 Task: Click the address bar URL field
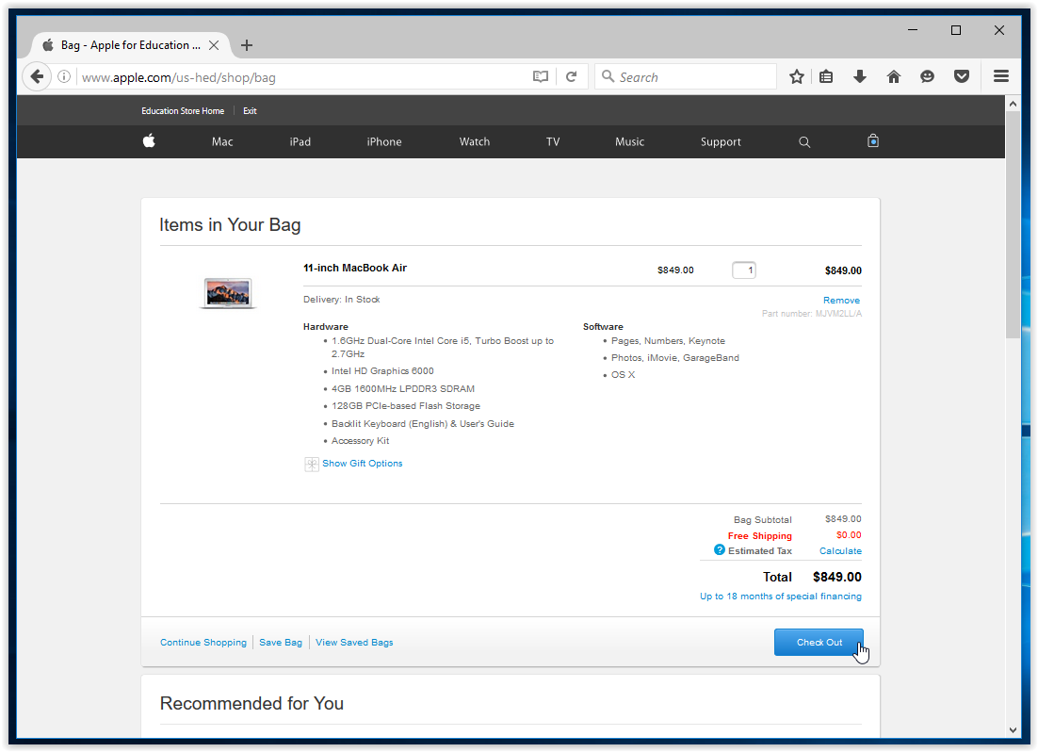pos(304,77)
